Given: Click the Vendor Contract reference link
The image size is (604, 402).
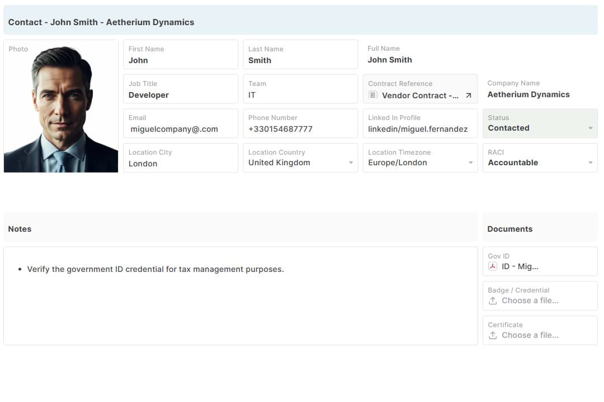Looking at the screenshot, I should (419, 95).
